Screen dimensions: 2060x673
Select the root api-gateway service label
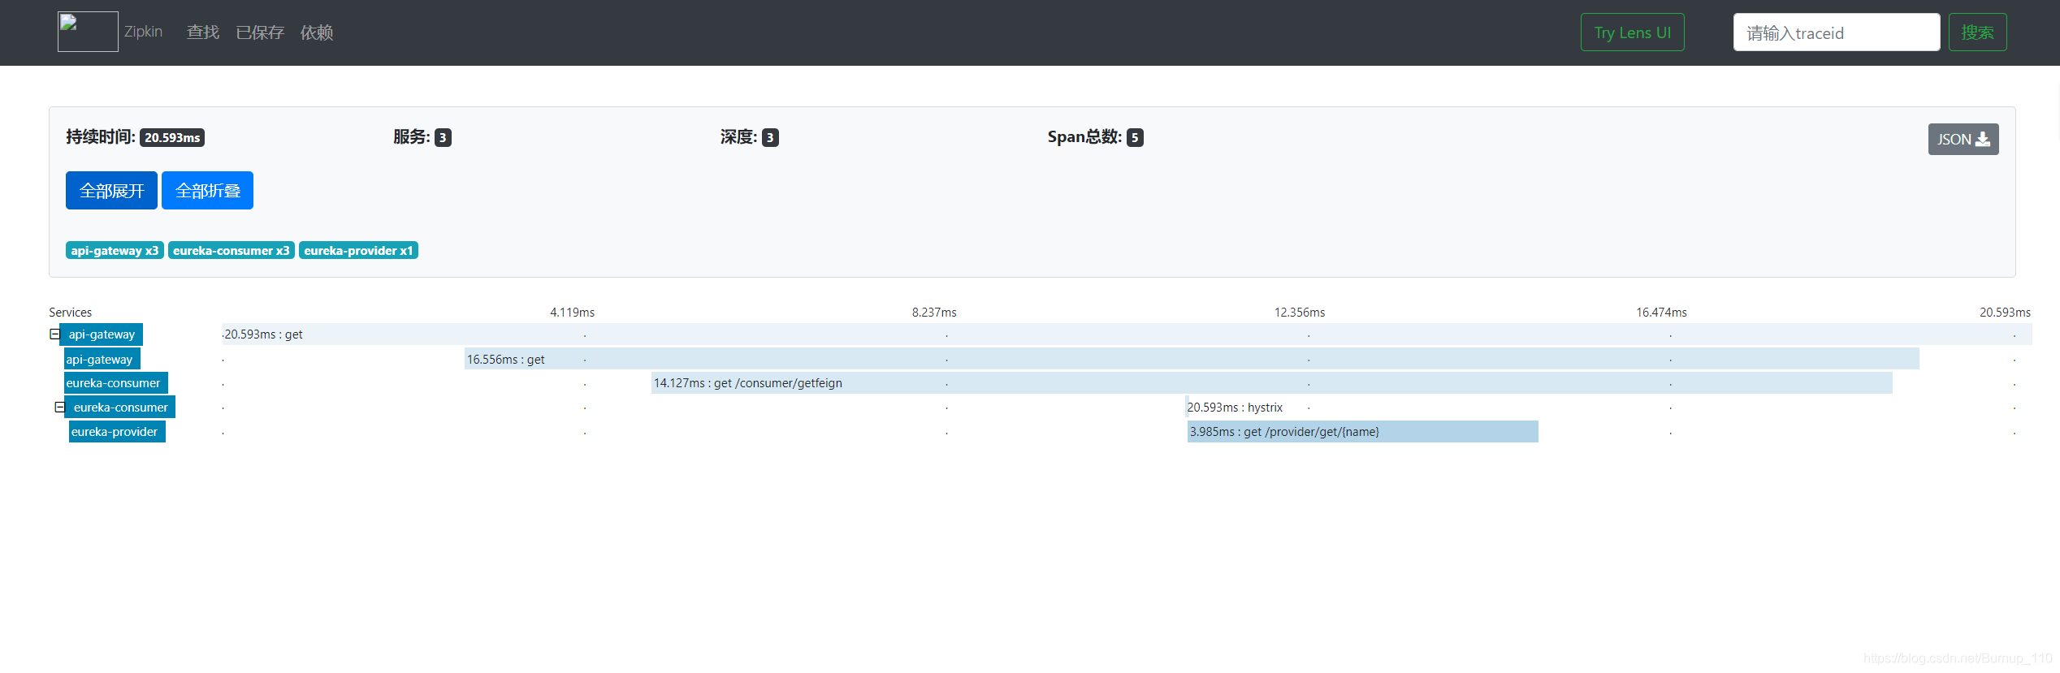[102, 334]
